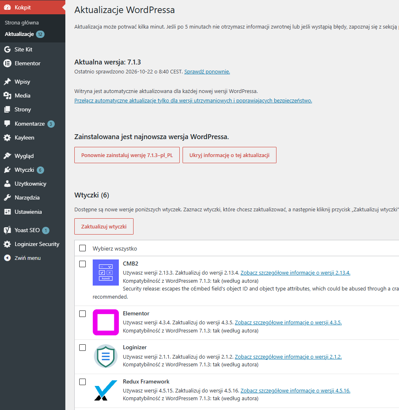The image size is (399, 410).
Task: Click the Media library icon
Action: click(7, 96)
